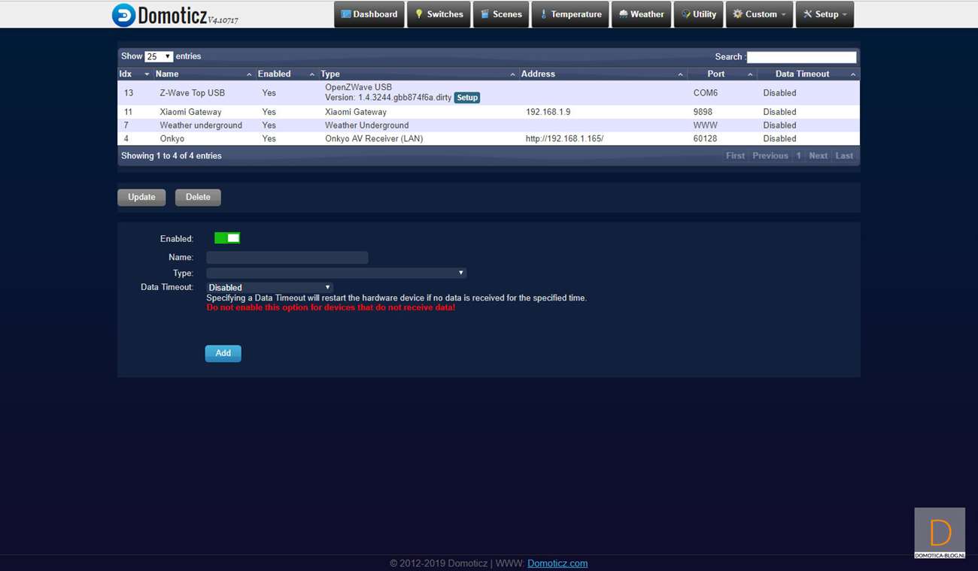Screen dimensions: 978x571
Task: Sort the table by Port column
Action: pyautogui.click(x=721, y=74)
